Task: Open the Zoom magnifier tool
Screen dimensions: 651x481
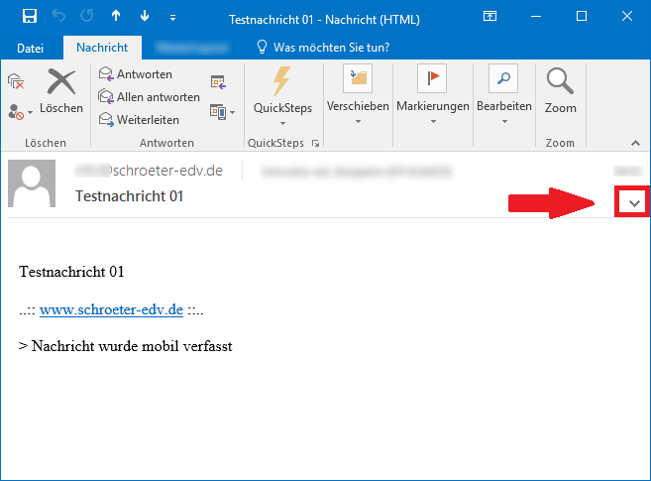Action: tap(560, 91)
